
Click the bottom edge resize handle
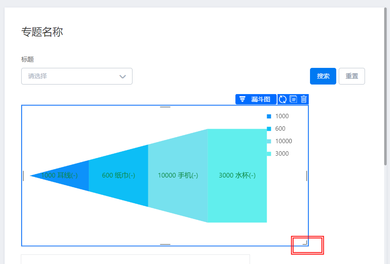165,244
